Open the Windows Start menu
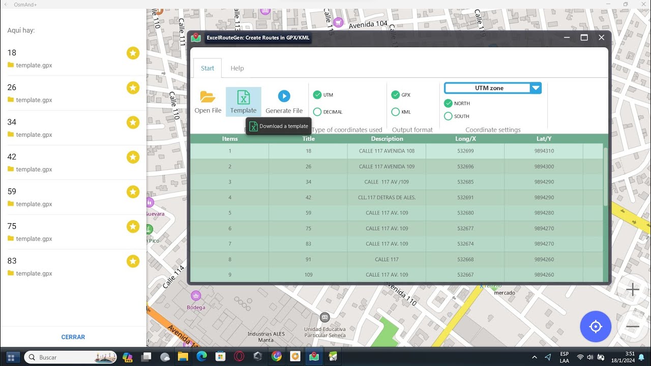This screenshot has height=366, width=651. 12,357
